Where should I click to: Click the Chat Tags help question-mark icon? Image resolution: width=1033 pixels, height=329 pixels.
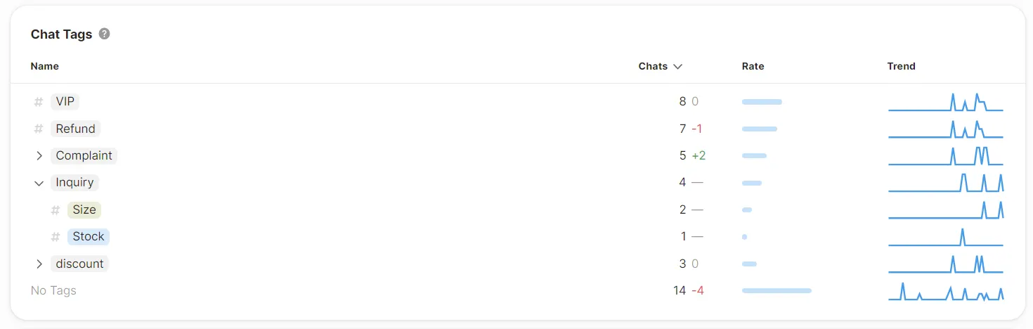(105, 34)
